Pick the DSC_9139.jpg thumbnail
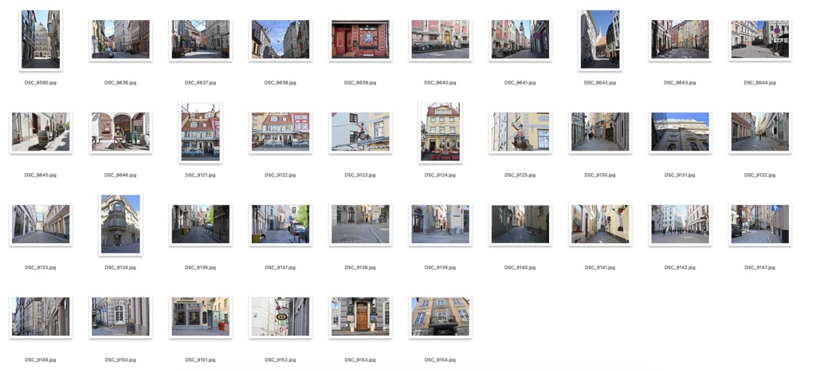Screen dimensions: 816x370 click(440, 224)
